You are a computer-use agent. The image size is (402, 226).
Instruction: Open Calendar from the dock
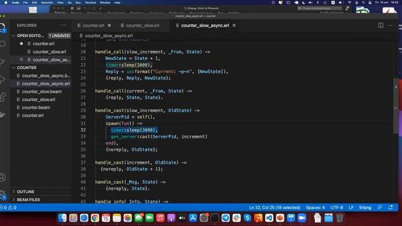[106, 218]
